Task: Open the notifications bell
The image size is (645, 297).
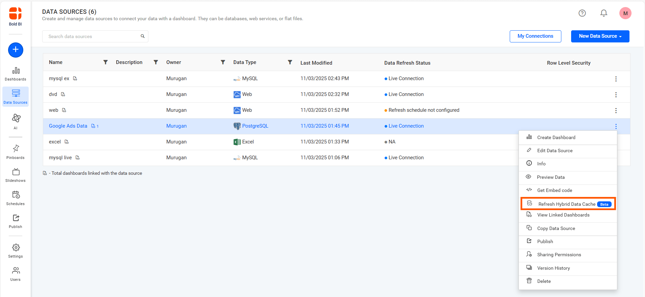Action: 604,13
